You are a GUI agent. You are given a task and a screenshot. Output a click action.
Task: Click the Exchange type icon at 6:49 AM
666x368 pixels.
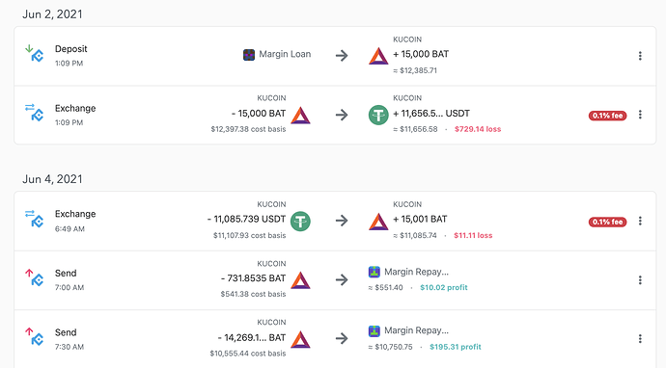(x=35, y=219)
